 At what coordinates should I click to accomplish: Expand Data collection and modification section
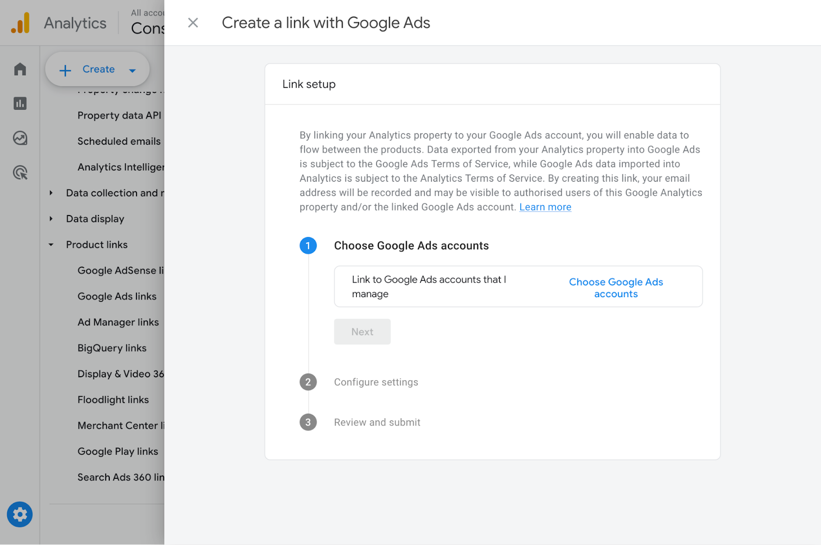pyautogui.click(x=51, y=193)
